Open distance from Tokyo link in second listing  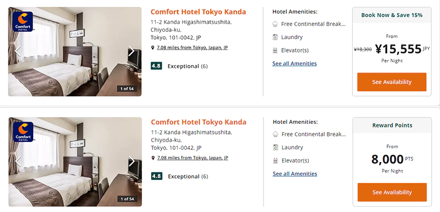[x=192, y=158]
